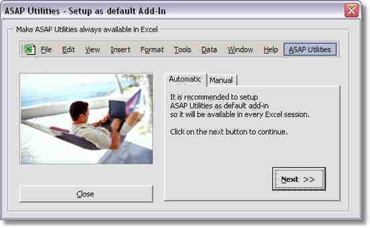Switch to the Automatic tab
The width and height of the screenshot is (370, 228).
click(x=185, y=79)
